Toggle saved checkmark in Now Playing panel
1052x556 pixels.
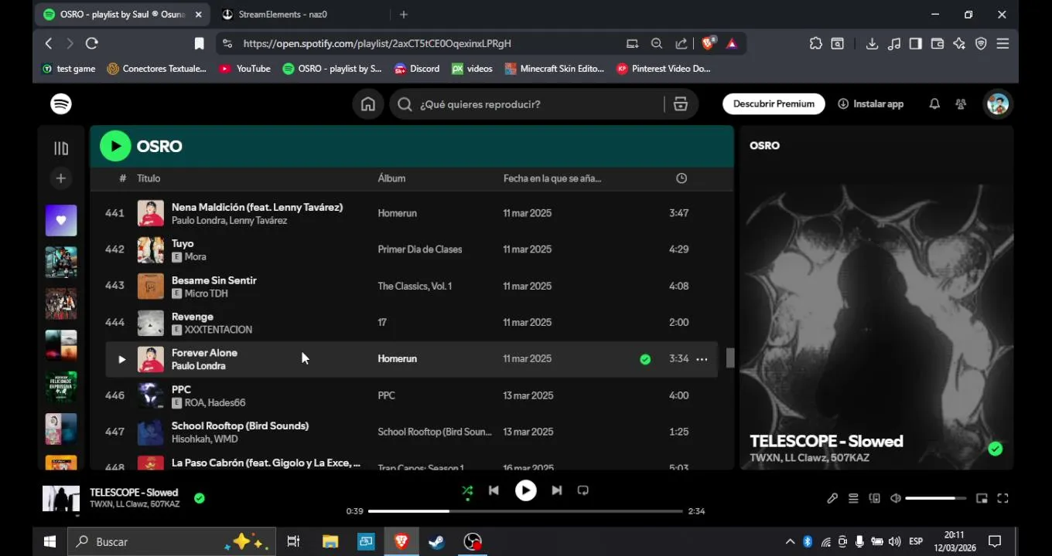coord(996,449)
